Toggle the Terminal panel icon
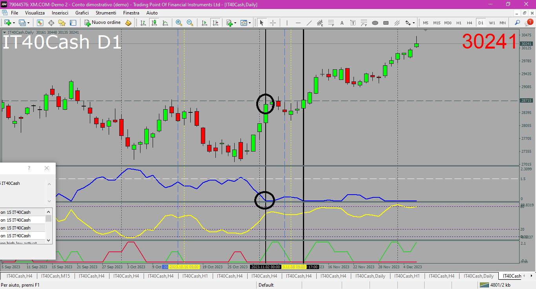The width and height of the screenshot is (536, 289). 73,23
